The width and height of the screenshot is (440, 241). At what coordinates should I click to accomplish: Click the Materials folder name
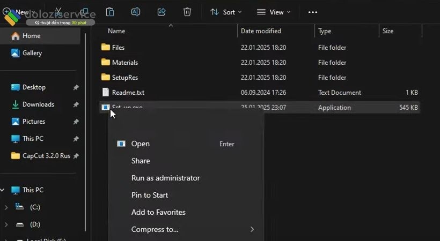tap(125, 63)
